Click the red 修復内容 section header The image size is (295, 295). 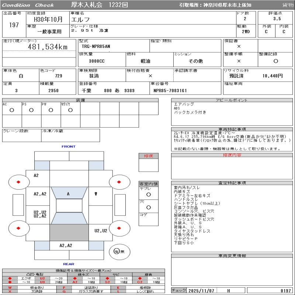(x=232, y=155)
